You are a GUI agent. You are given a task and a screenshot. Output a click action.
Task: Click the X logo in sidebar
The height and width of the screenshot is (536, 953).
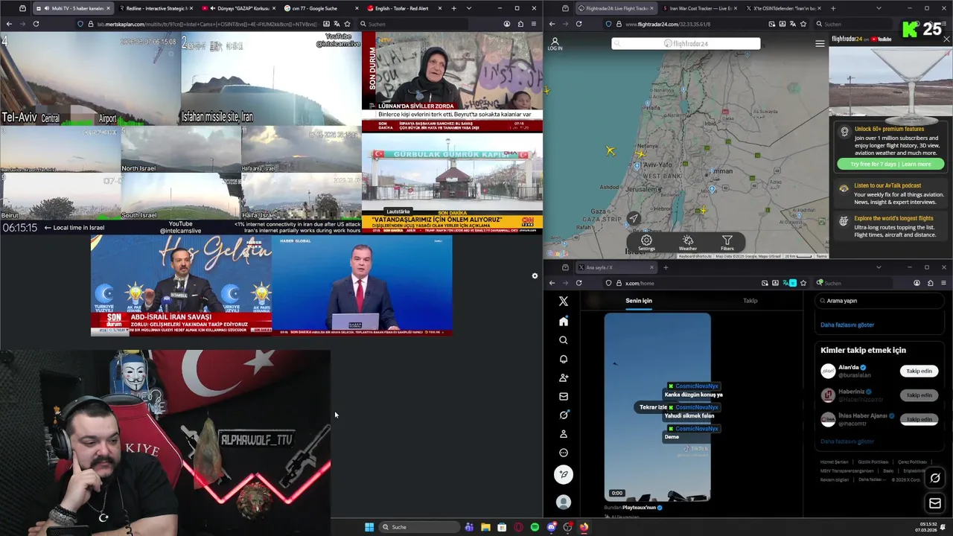click(x=564, y=301)
